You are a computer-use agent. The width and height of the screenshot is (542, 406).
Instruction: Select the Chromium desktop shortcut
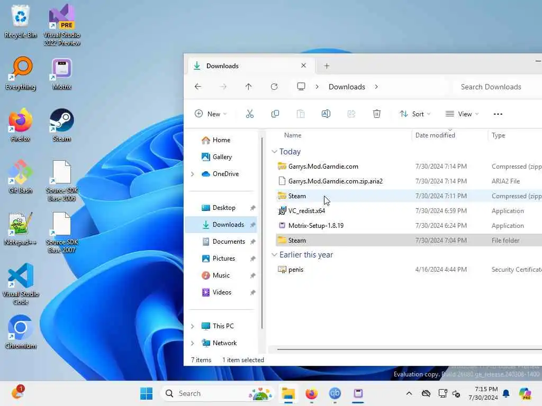(21, 332)
